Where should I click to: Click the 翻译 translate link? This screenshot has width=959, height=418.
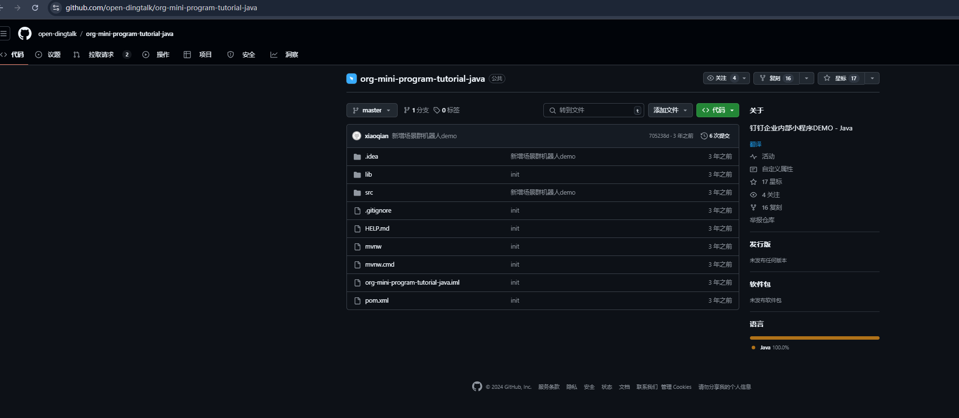(755, 145)
